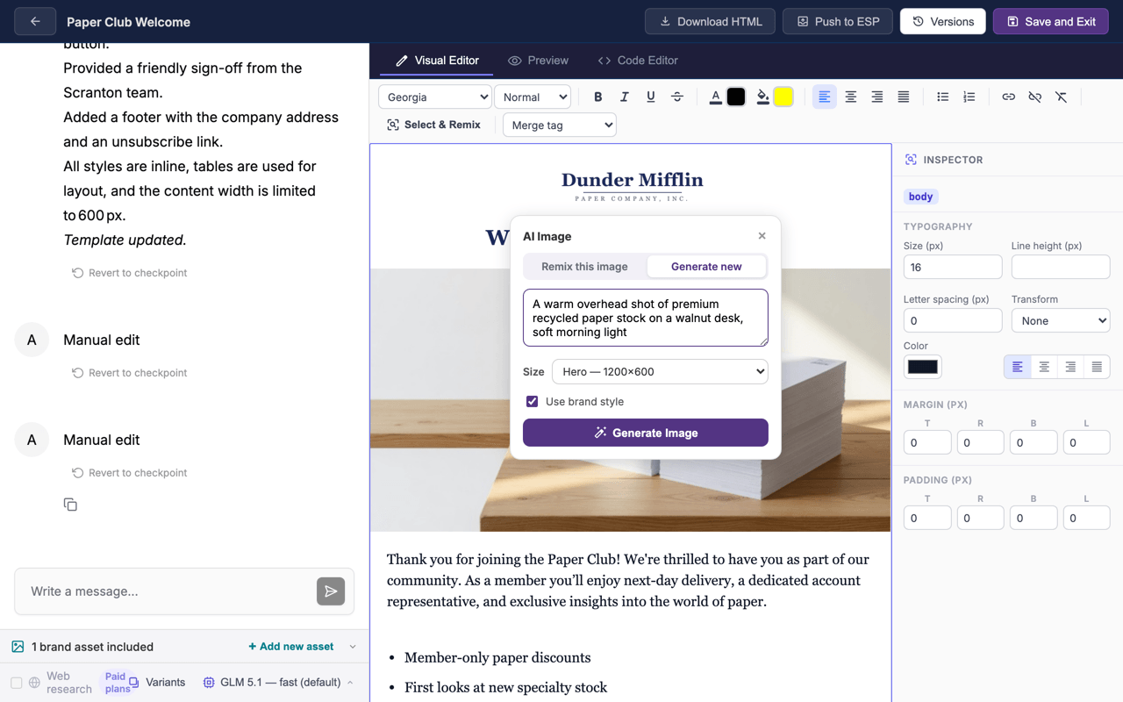The image size is (1123, 702).
Task: Click the Line height field
Action: tap(1061, 267)
